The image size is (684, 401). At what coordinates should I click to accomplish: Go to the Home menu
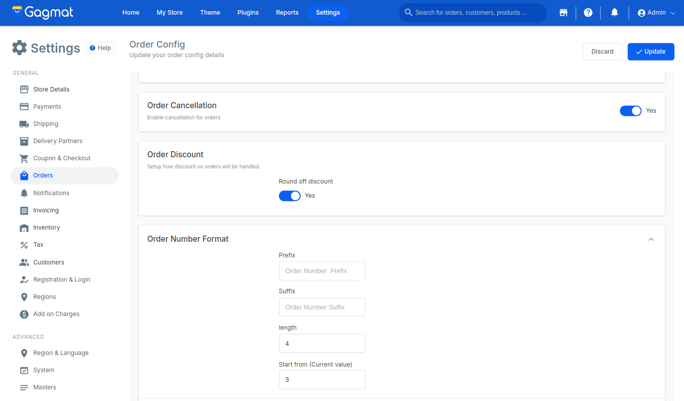point(131,13)
